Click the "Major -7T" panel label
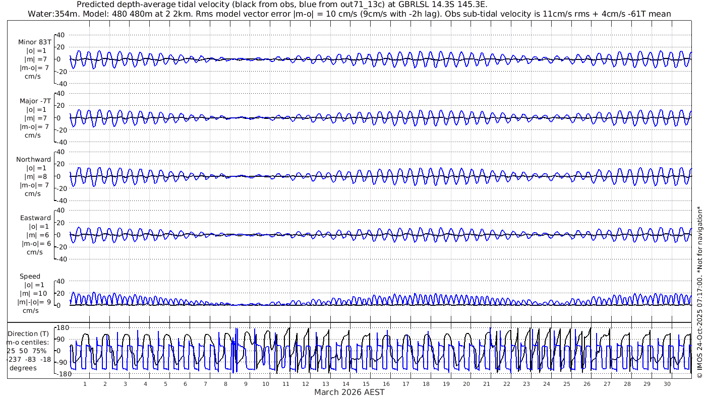Image resolution: width=706 pixels, height=403 pixels. coord(34,101)
